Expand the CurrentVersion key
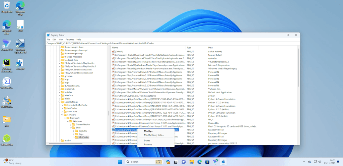 pyautogui.click(x=71, y=124)
